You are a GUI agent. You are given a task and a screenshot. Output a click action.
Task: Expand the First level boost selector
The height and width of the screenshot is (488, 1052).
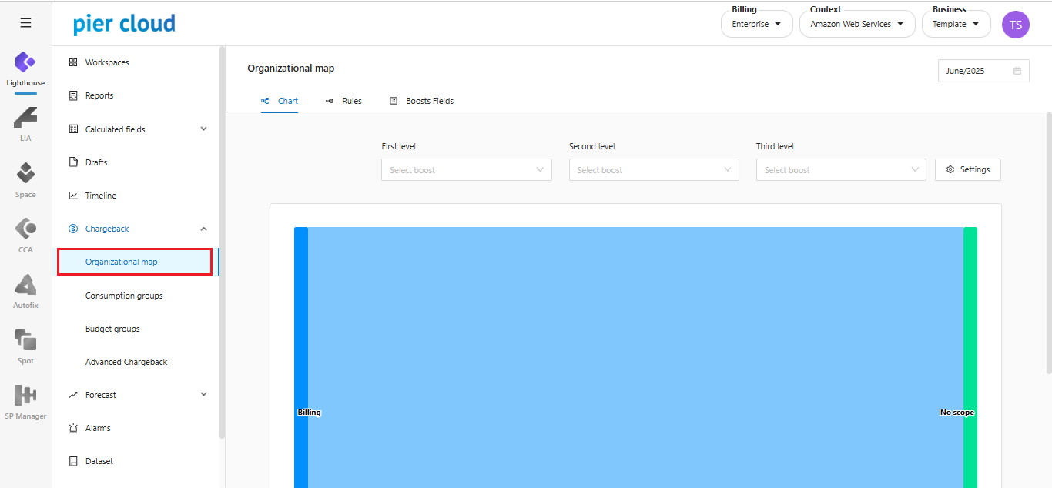[x=466, y=170]
